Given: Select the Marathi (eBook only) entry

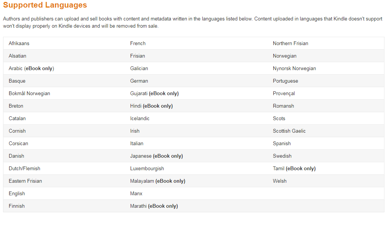Looking at the screenshot, I should click(x=154, y=206).
